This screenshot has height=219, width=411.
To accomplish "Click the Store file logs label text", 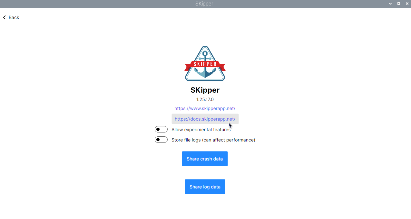I will coord(213,140).
